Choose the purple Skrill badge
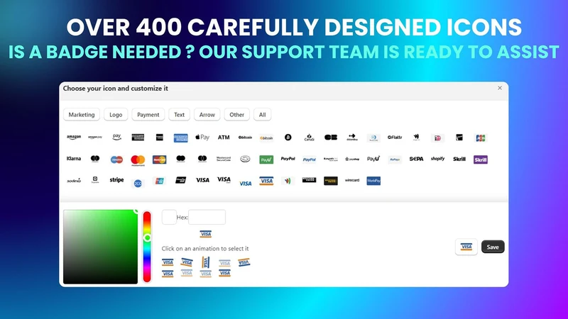Image resolution: width=568 pixels, height=319 pixels. pos(481,159)
